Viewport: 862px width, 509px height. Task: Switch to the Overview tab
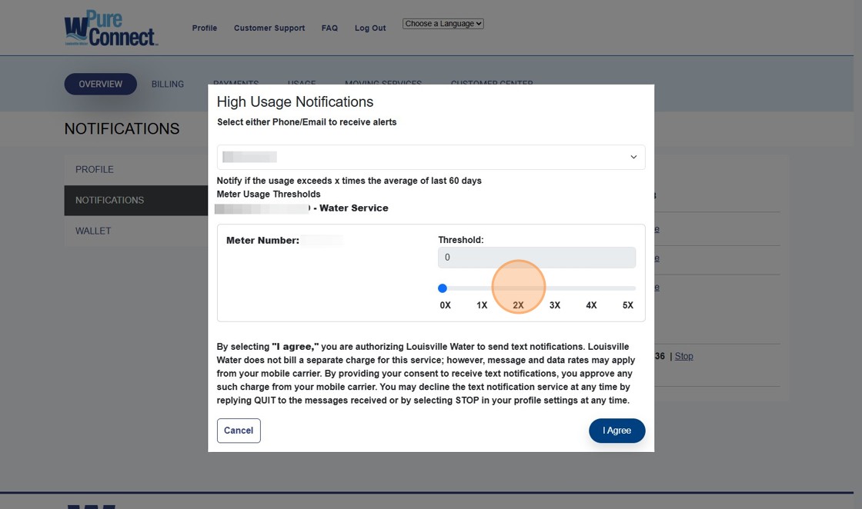[x=100, y=84]
